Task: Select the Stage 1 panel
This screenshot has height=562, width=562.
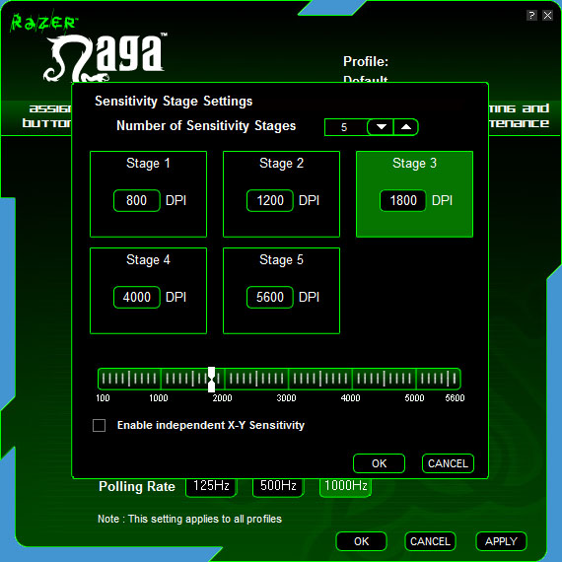Action: [148, 194]
